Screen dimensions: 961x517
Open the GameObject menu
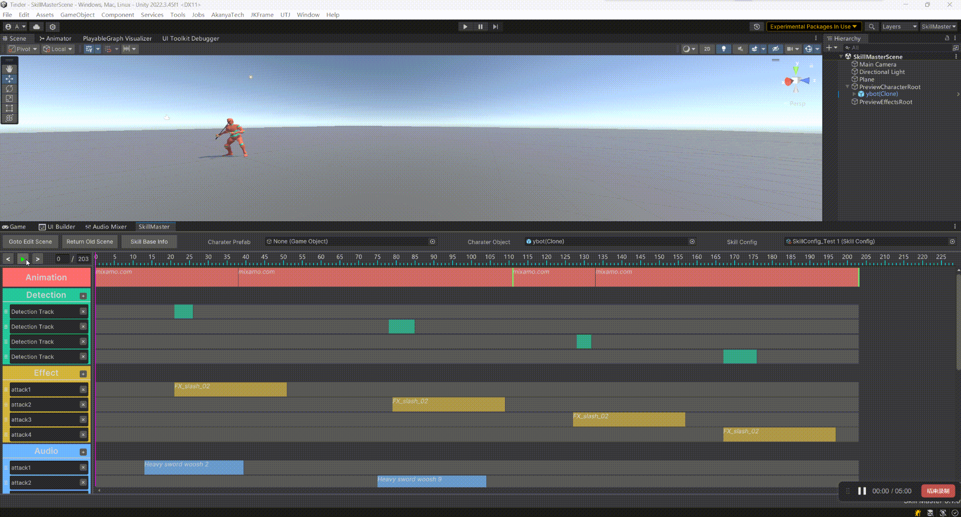tap(77, 15)
